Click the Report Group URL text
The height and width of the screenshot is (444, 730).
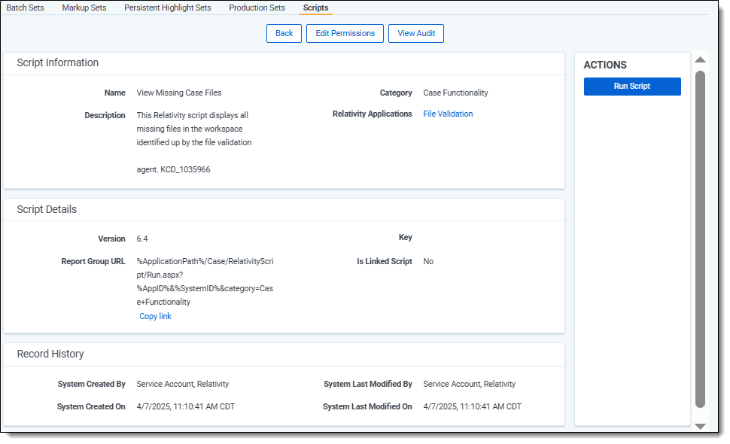(204, 281)
